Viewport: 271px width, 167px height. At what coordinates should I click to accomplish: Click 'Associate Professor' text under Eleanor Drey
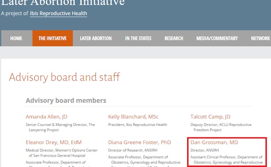42,162
